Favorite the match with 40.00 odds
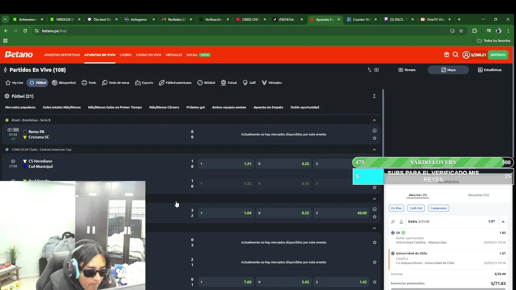516x290 pixels. coord(375,217)
